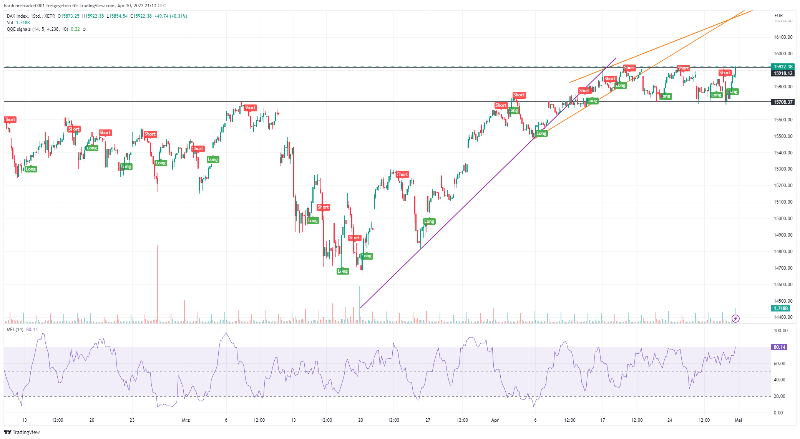Click the 14500.00 price axis tick
The image size is (800, 439).
[x=783, y=301]
